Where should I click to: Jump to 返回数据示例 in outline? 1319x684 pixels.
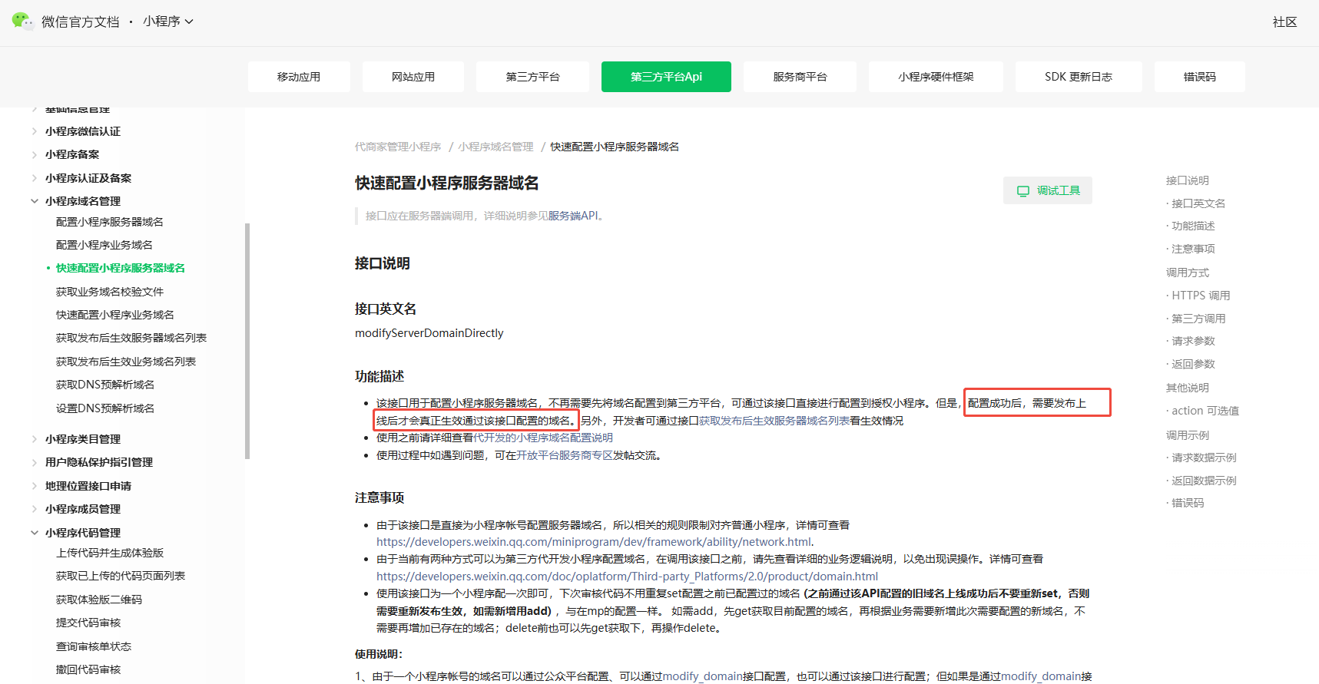coord(1204,481)
